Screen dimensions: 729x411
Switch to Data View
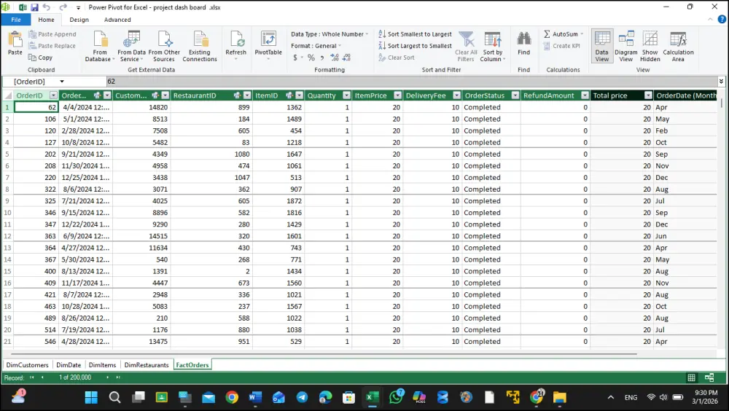tap(602, 46)
